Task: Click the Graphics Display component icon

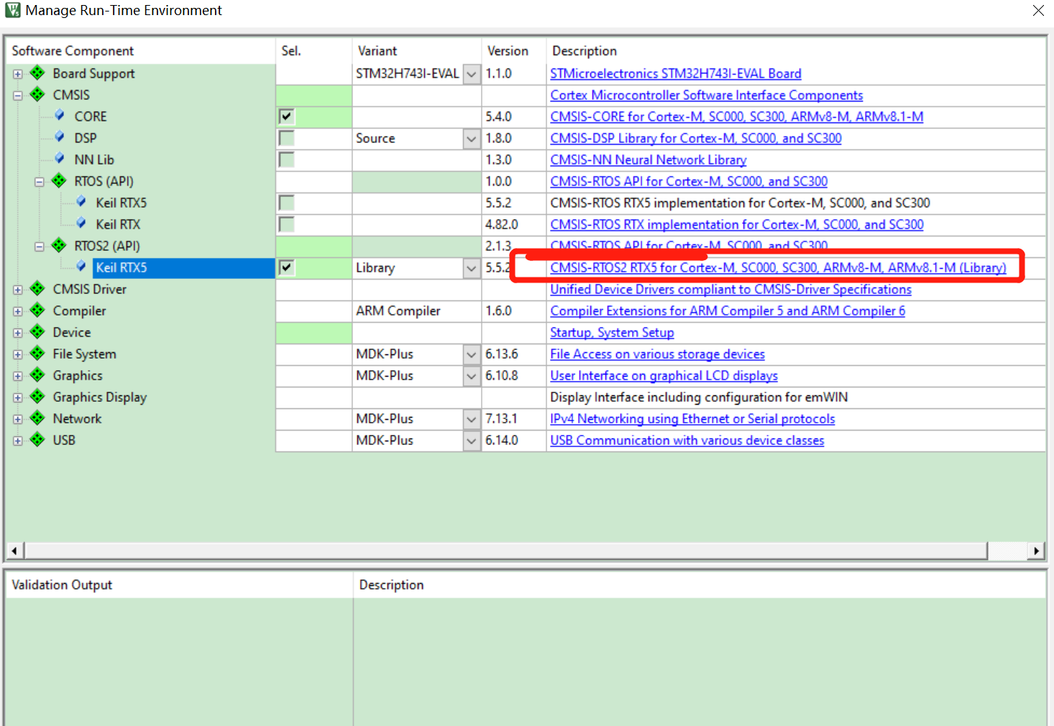Action: (37, 397)
